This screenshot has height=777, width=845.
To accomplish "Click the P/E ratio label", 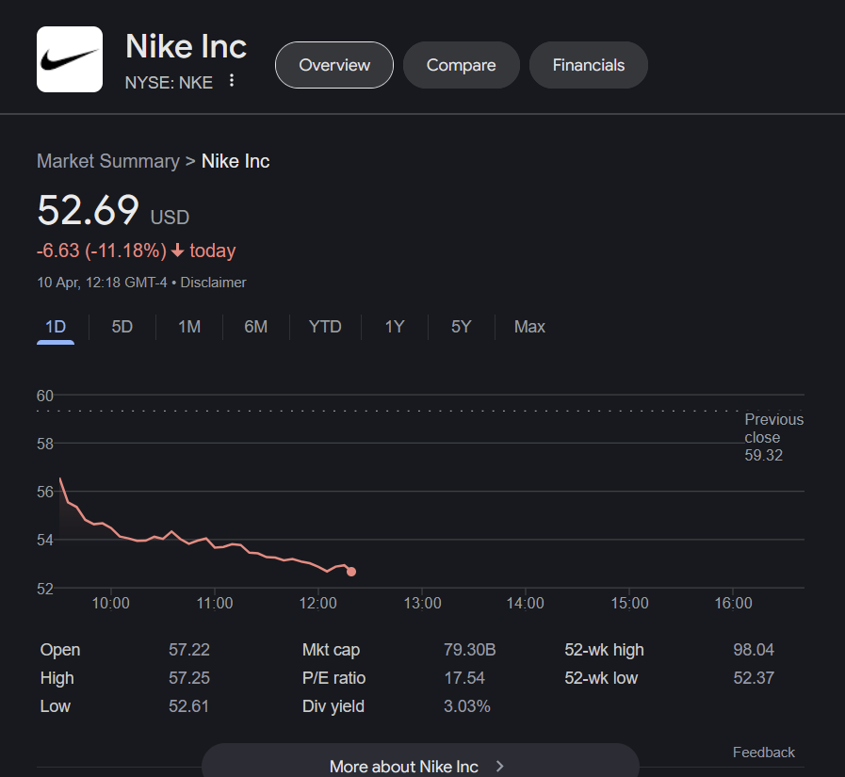I will tap(333, 678).
